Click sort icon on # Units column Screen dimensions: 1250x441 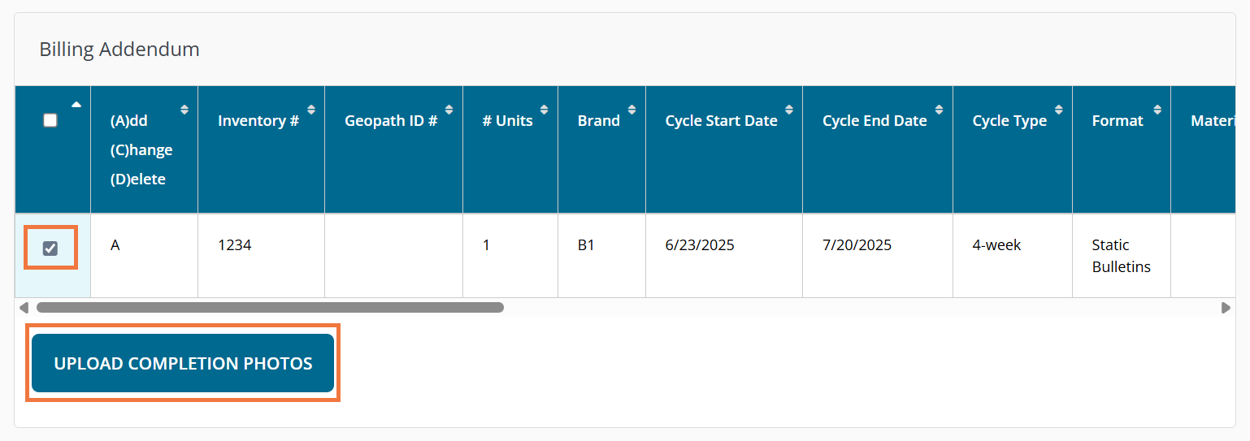tap(545, 109)
